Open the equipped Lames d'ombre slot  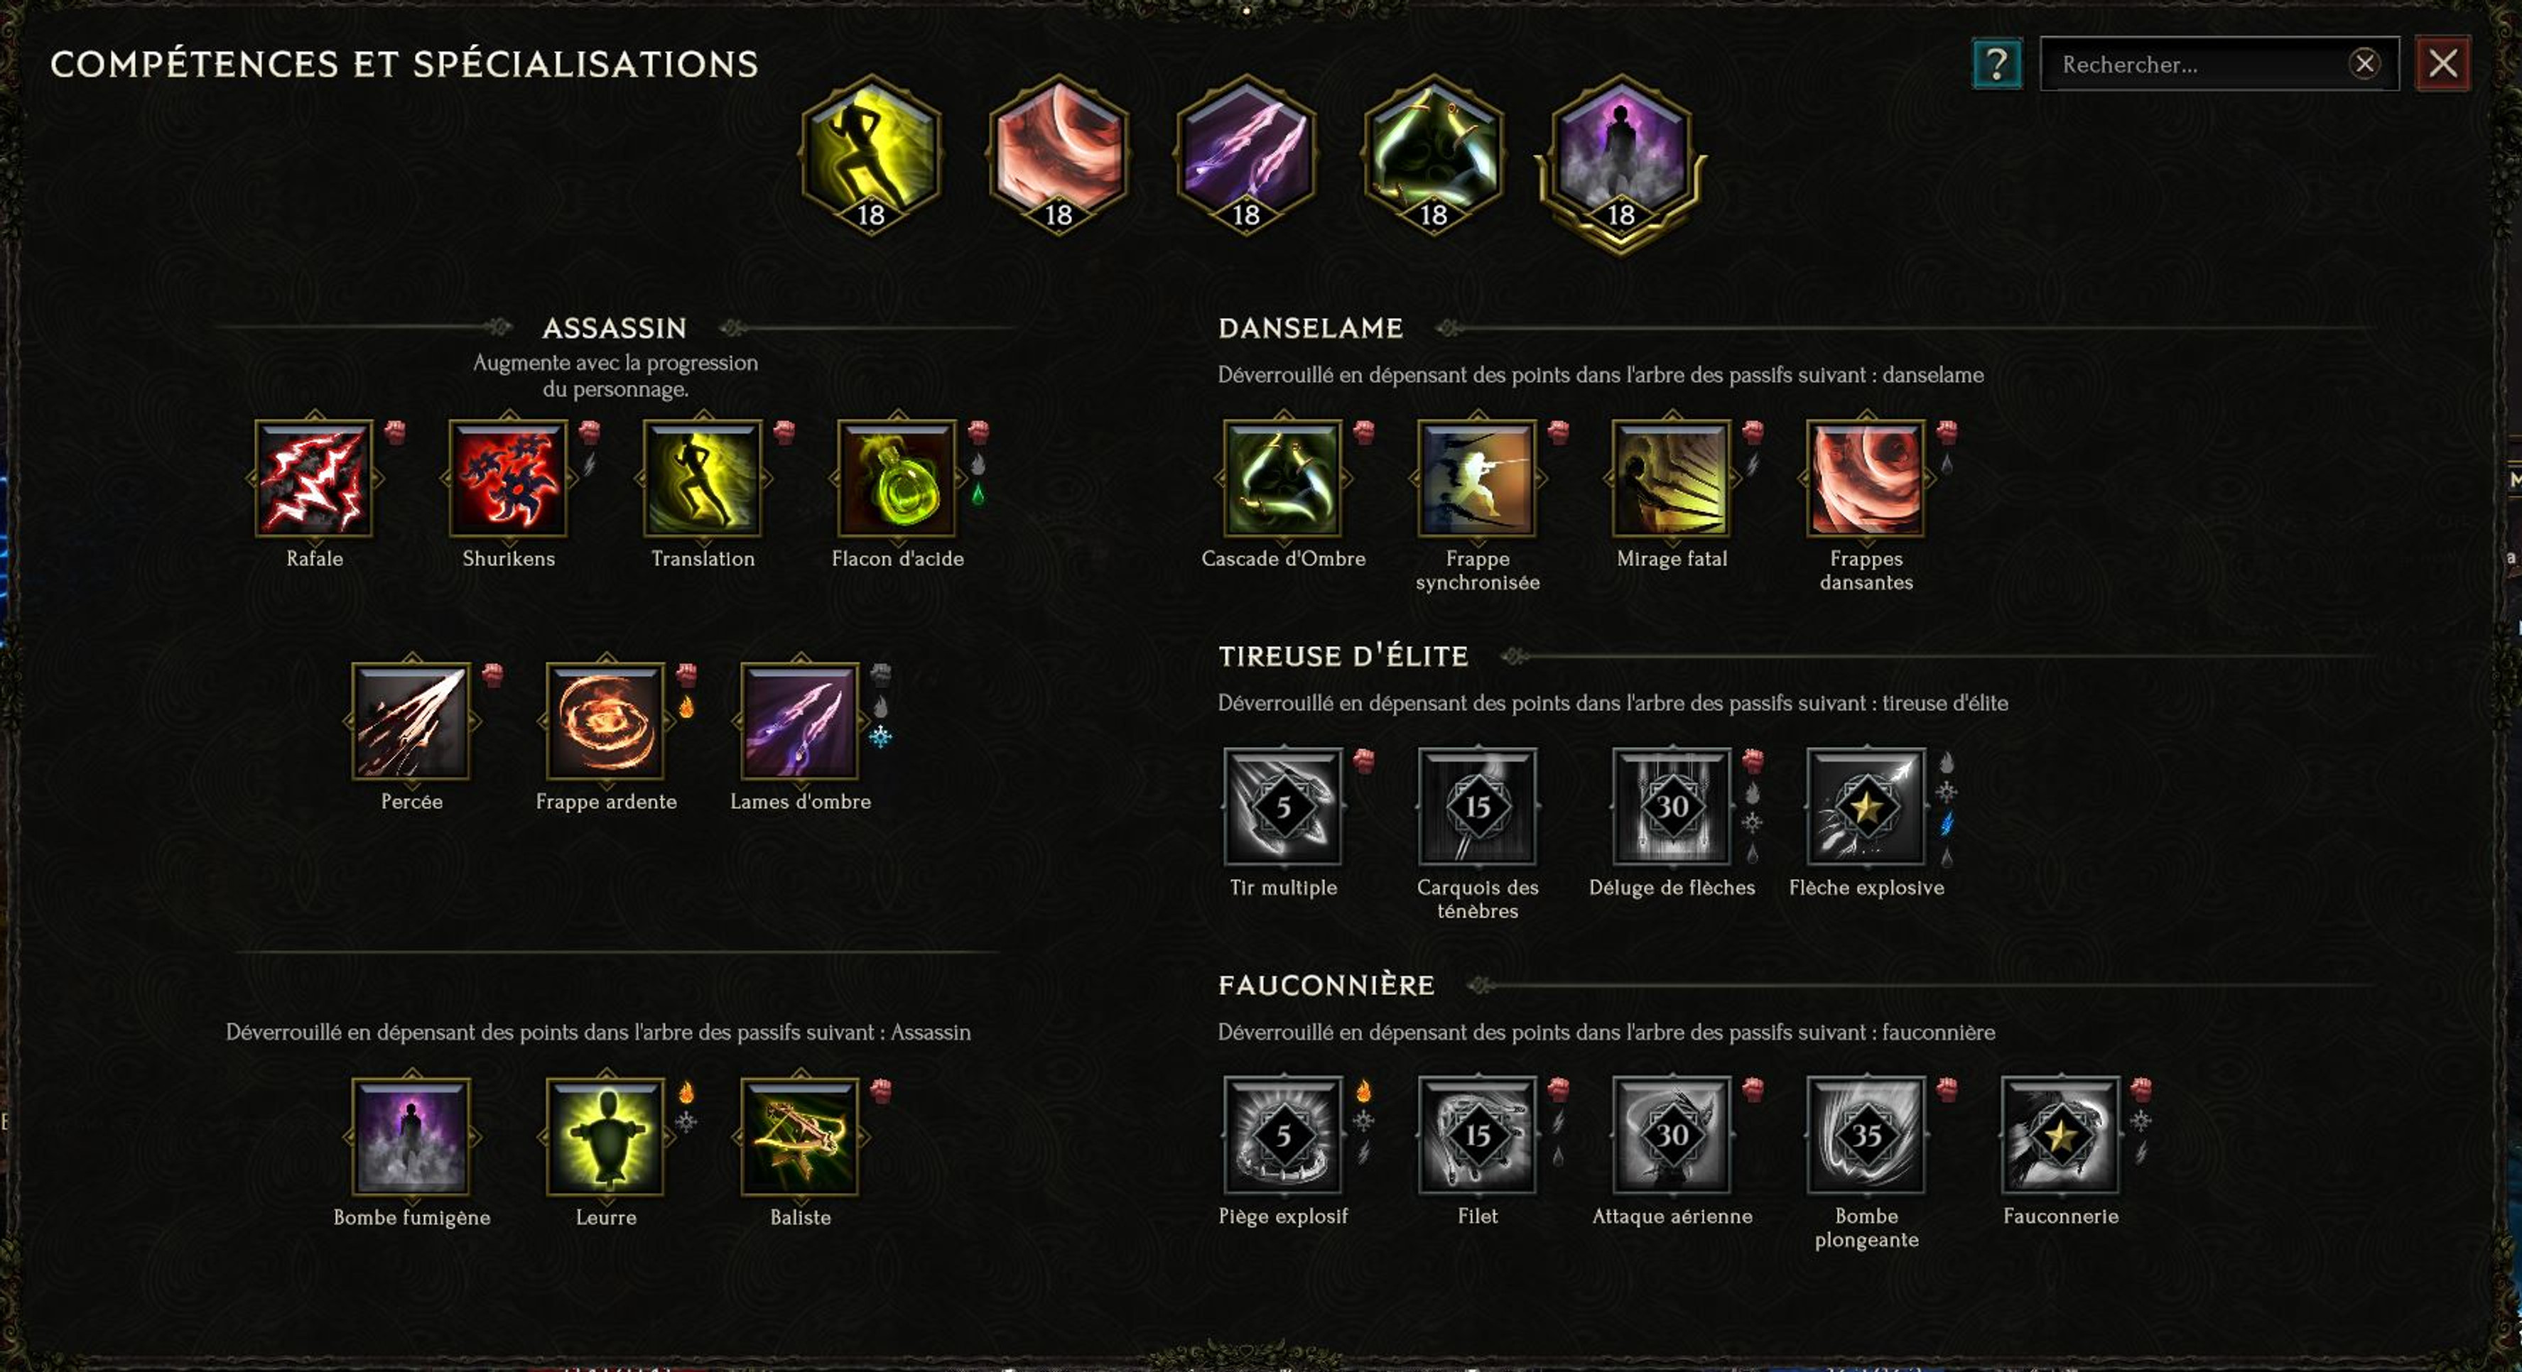(x=1245, y=153)
